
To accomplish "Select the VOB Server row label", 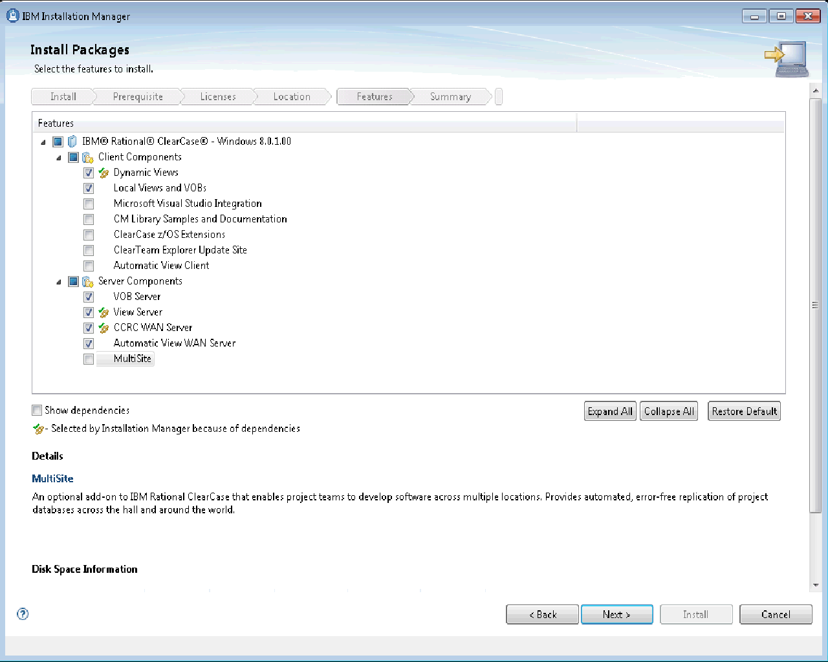I will 137,297.
